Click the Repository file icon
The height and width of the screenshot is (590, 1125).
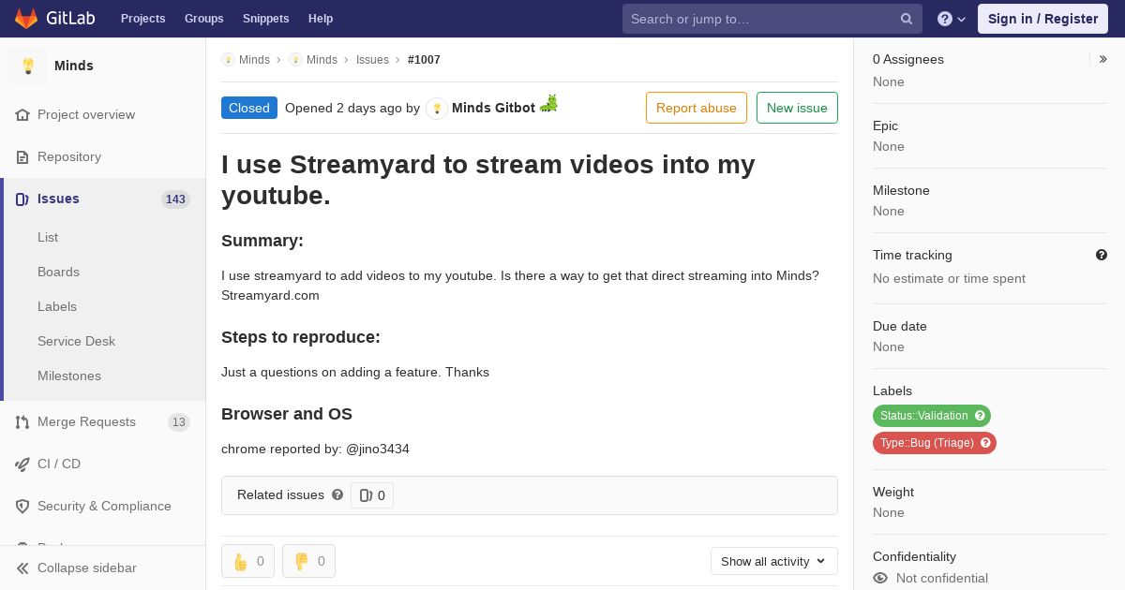(x=22, y=156)
